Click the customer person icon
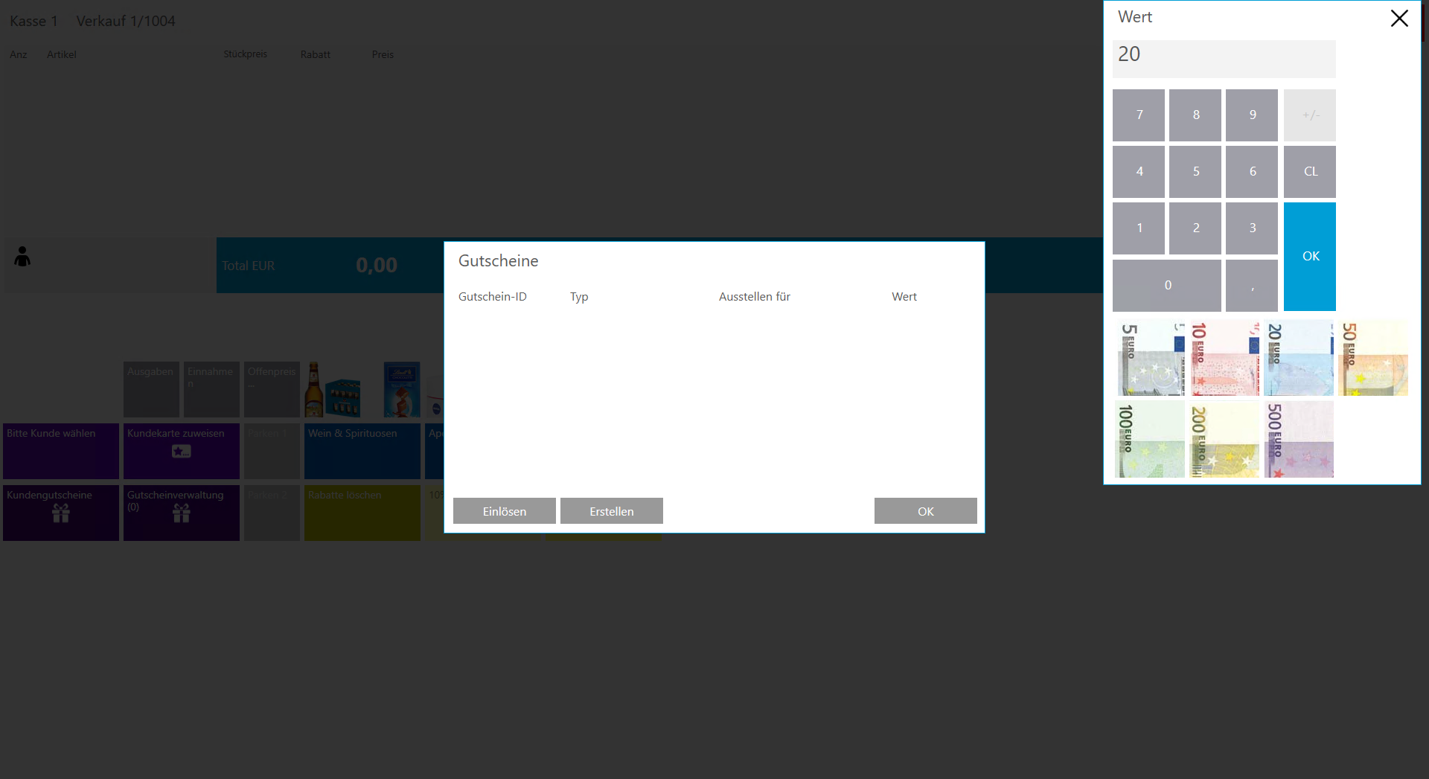1429x779 pixels. pyautogui.click(x=22, y=257)
